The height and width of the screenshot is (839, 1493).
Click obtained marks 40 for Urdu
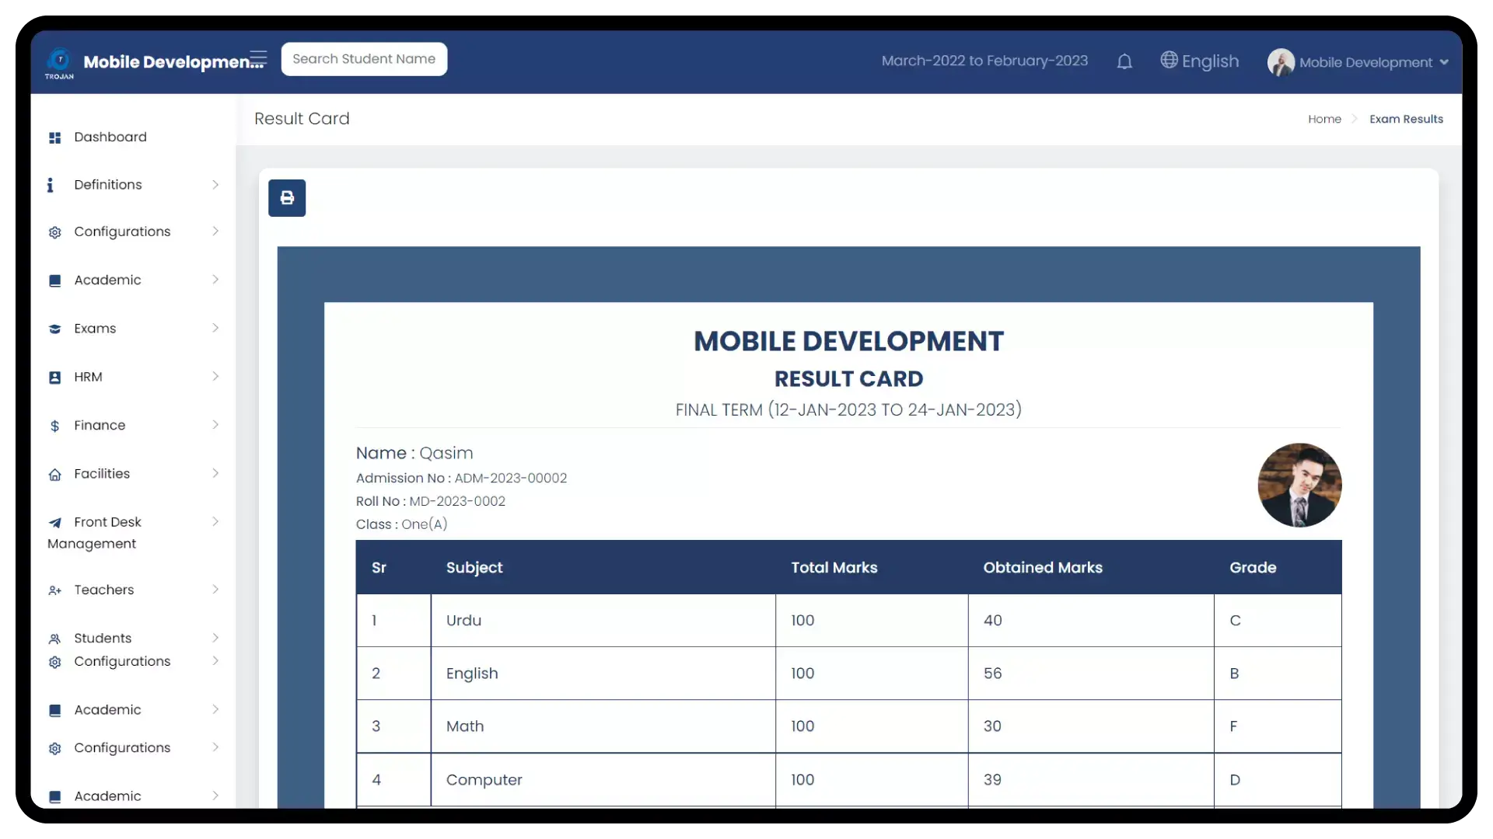(x=1090, y=621)
